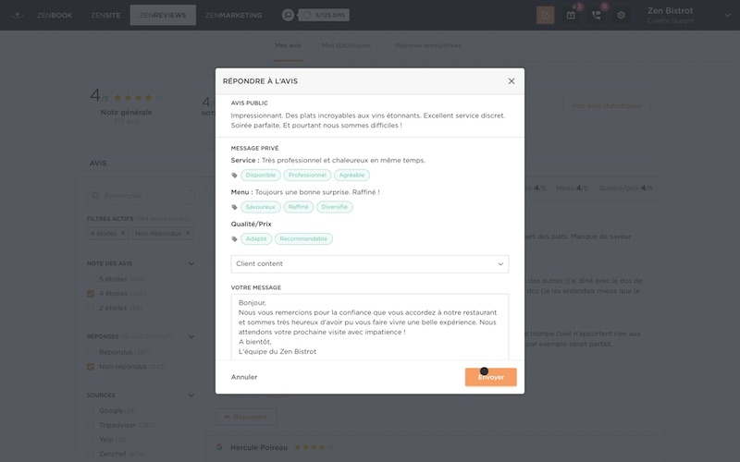This screenshot has width=740, height=462.
Task: Go to the ZenBook tab
Action: 56,16
